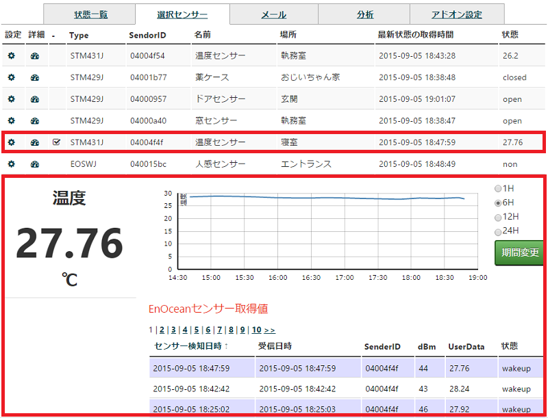Sort by センサー検知日時 column header
Image resolution: width=548 pixels, height=418 pixels.
[192, 347]
